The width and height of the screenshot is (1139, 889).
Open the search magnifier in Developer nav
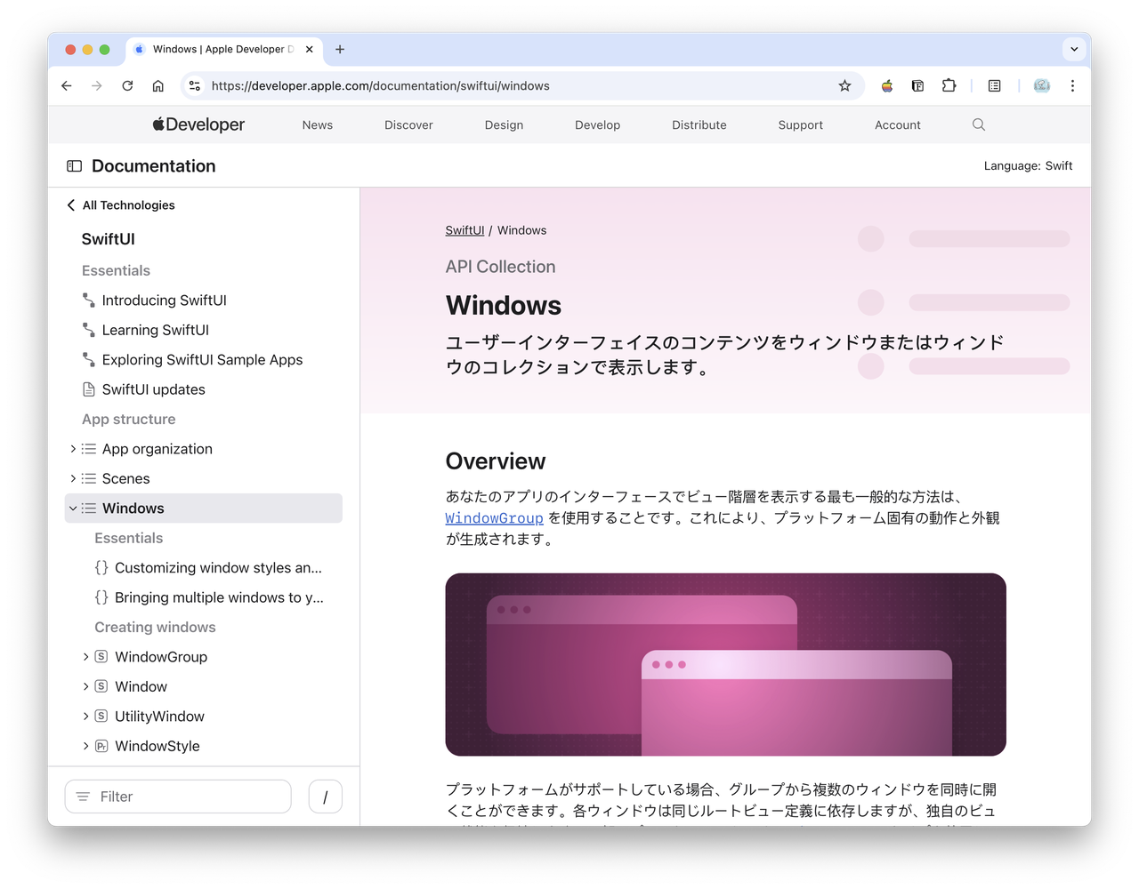point(979,124)
